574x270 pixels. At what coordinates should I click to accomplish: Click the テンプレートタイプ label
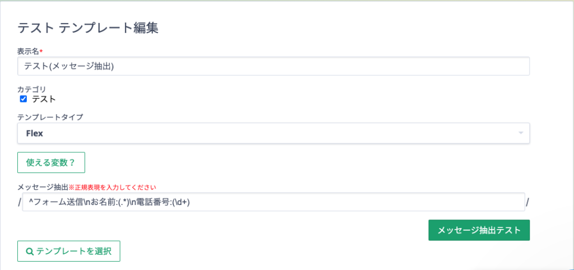click(x=50, y=117)
